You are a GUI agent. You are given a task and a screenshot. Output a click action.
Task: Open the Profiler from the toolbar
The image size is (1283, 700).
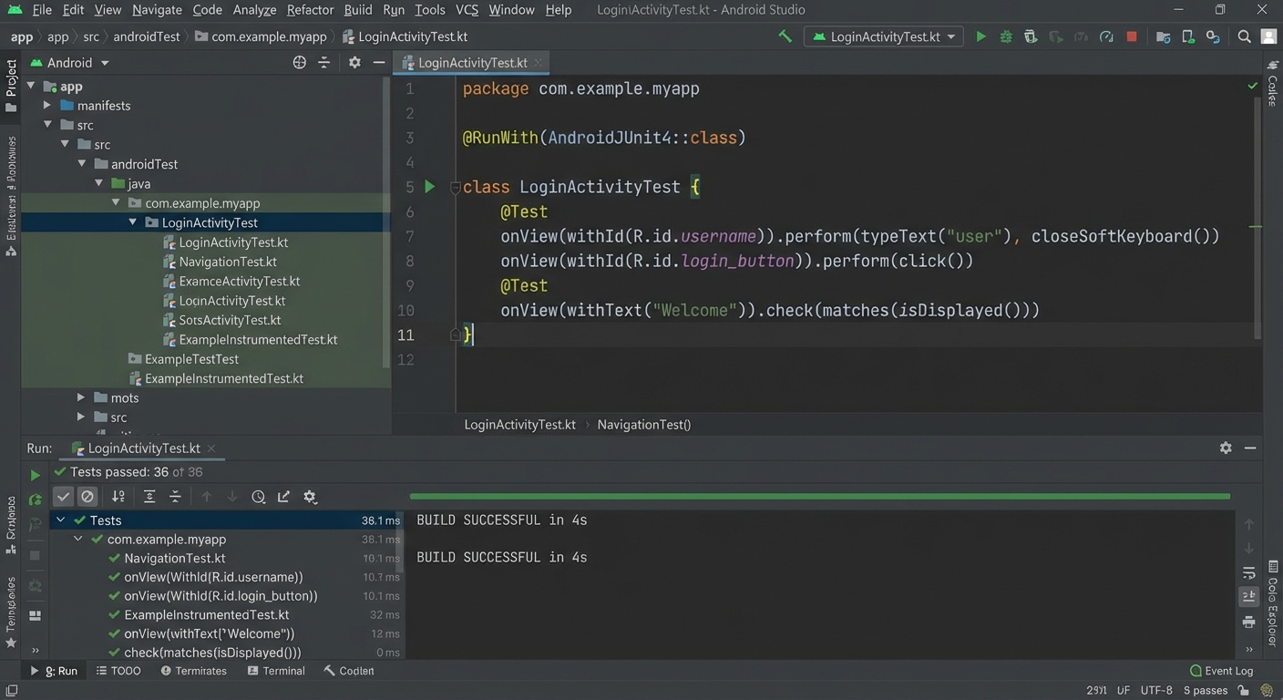pos(1106,36)
